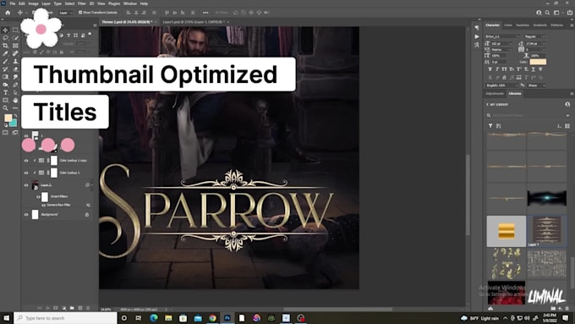Open the Actions play icon in collapsed dock
Viewport: 575px width, 324px height.
[476, 36]
